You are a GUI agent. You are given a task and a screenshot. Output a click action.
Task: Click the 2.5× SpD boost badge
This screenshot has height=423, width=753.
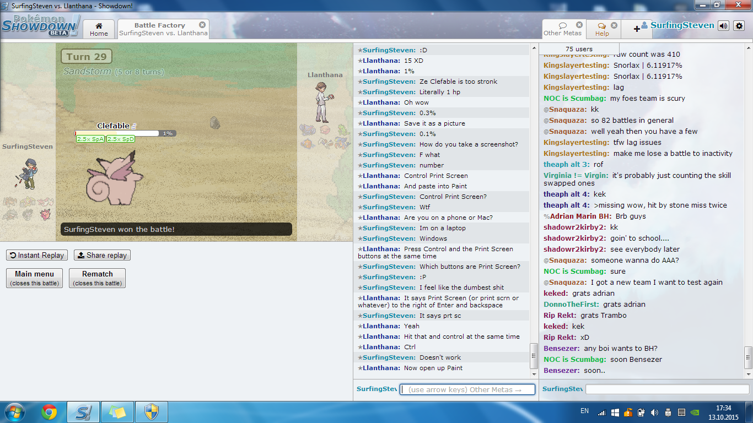[x=121, y=139]
